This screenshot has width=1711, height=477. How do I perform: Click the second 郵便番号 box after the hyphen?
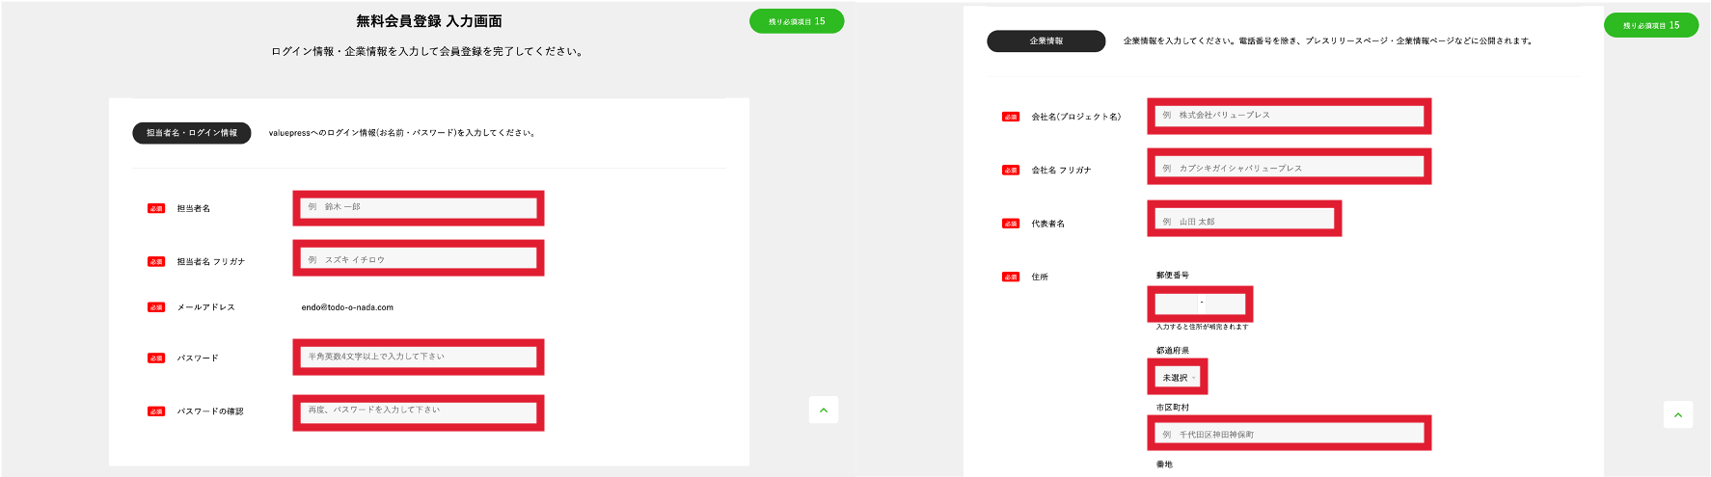point(1224,304)
